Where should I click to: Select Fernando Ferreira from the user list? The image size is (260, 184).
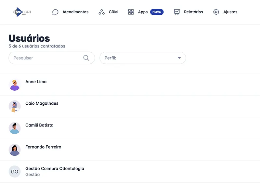43,147
